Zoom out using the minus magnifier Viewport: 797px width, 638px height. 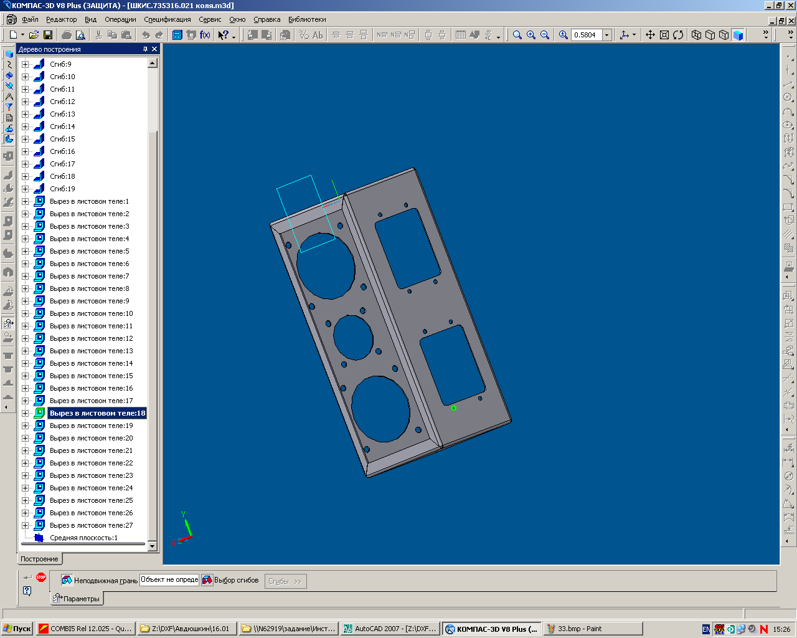click(x=545, y=35)
